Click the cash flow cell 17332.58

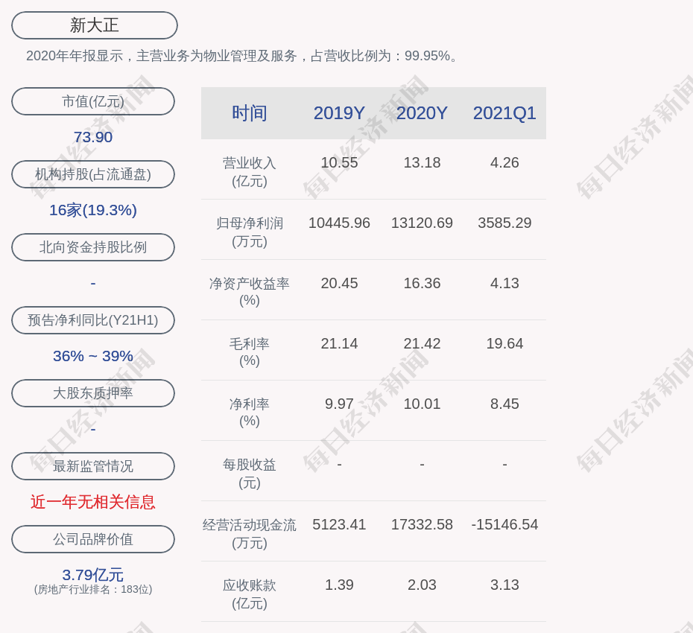click(422, 524)
